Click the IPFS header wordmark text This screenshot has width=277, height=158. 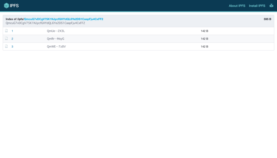[x=14, y=6]
